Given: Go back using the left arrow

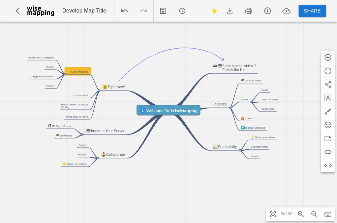Looking at the screenshot, I should 18,11.
